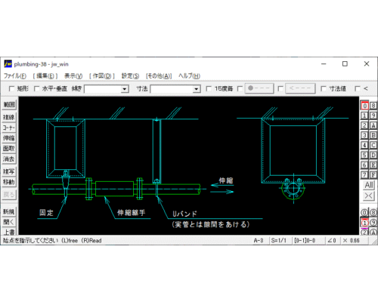Viewport: 378px width, 302px height.
Task: Click the A-3 paper size in status bar
Action: 259,241
